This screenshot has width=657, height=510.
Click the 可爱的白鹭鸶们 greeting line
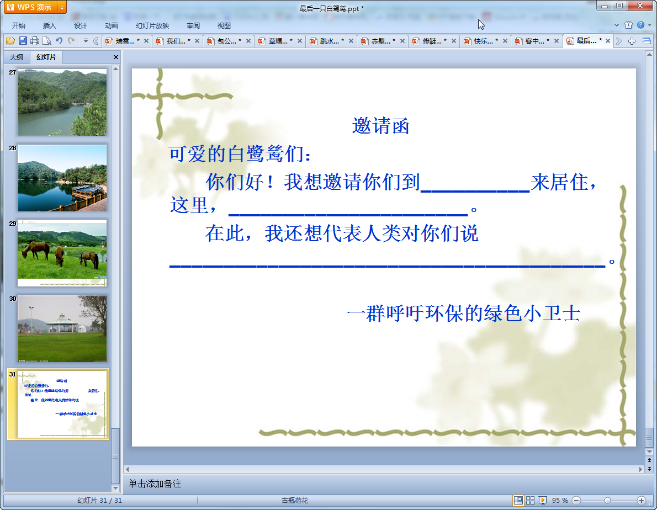241,154
